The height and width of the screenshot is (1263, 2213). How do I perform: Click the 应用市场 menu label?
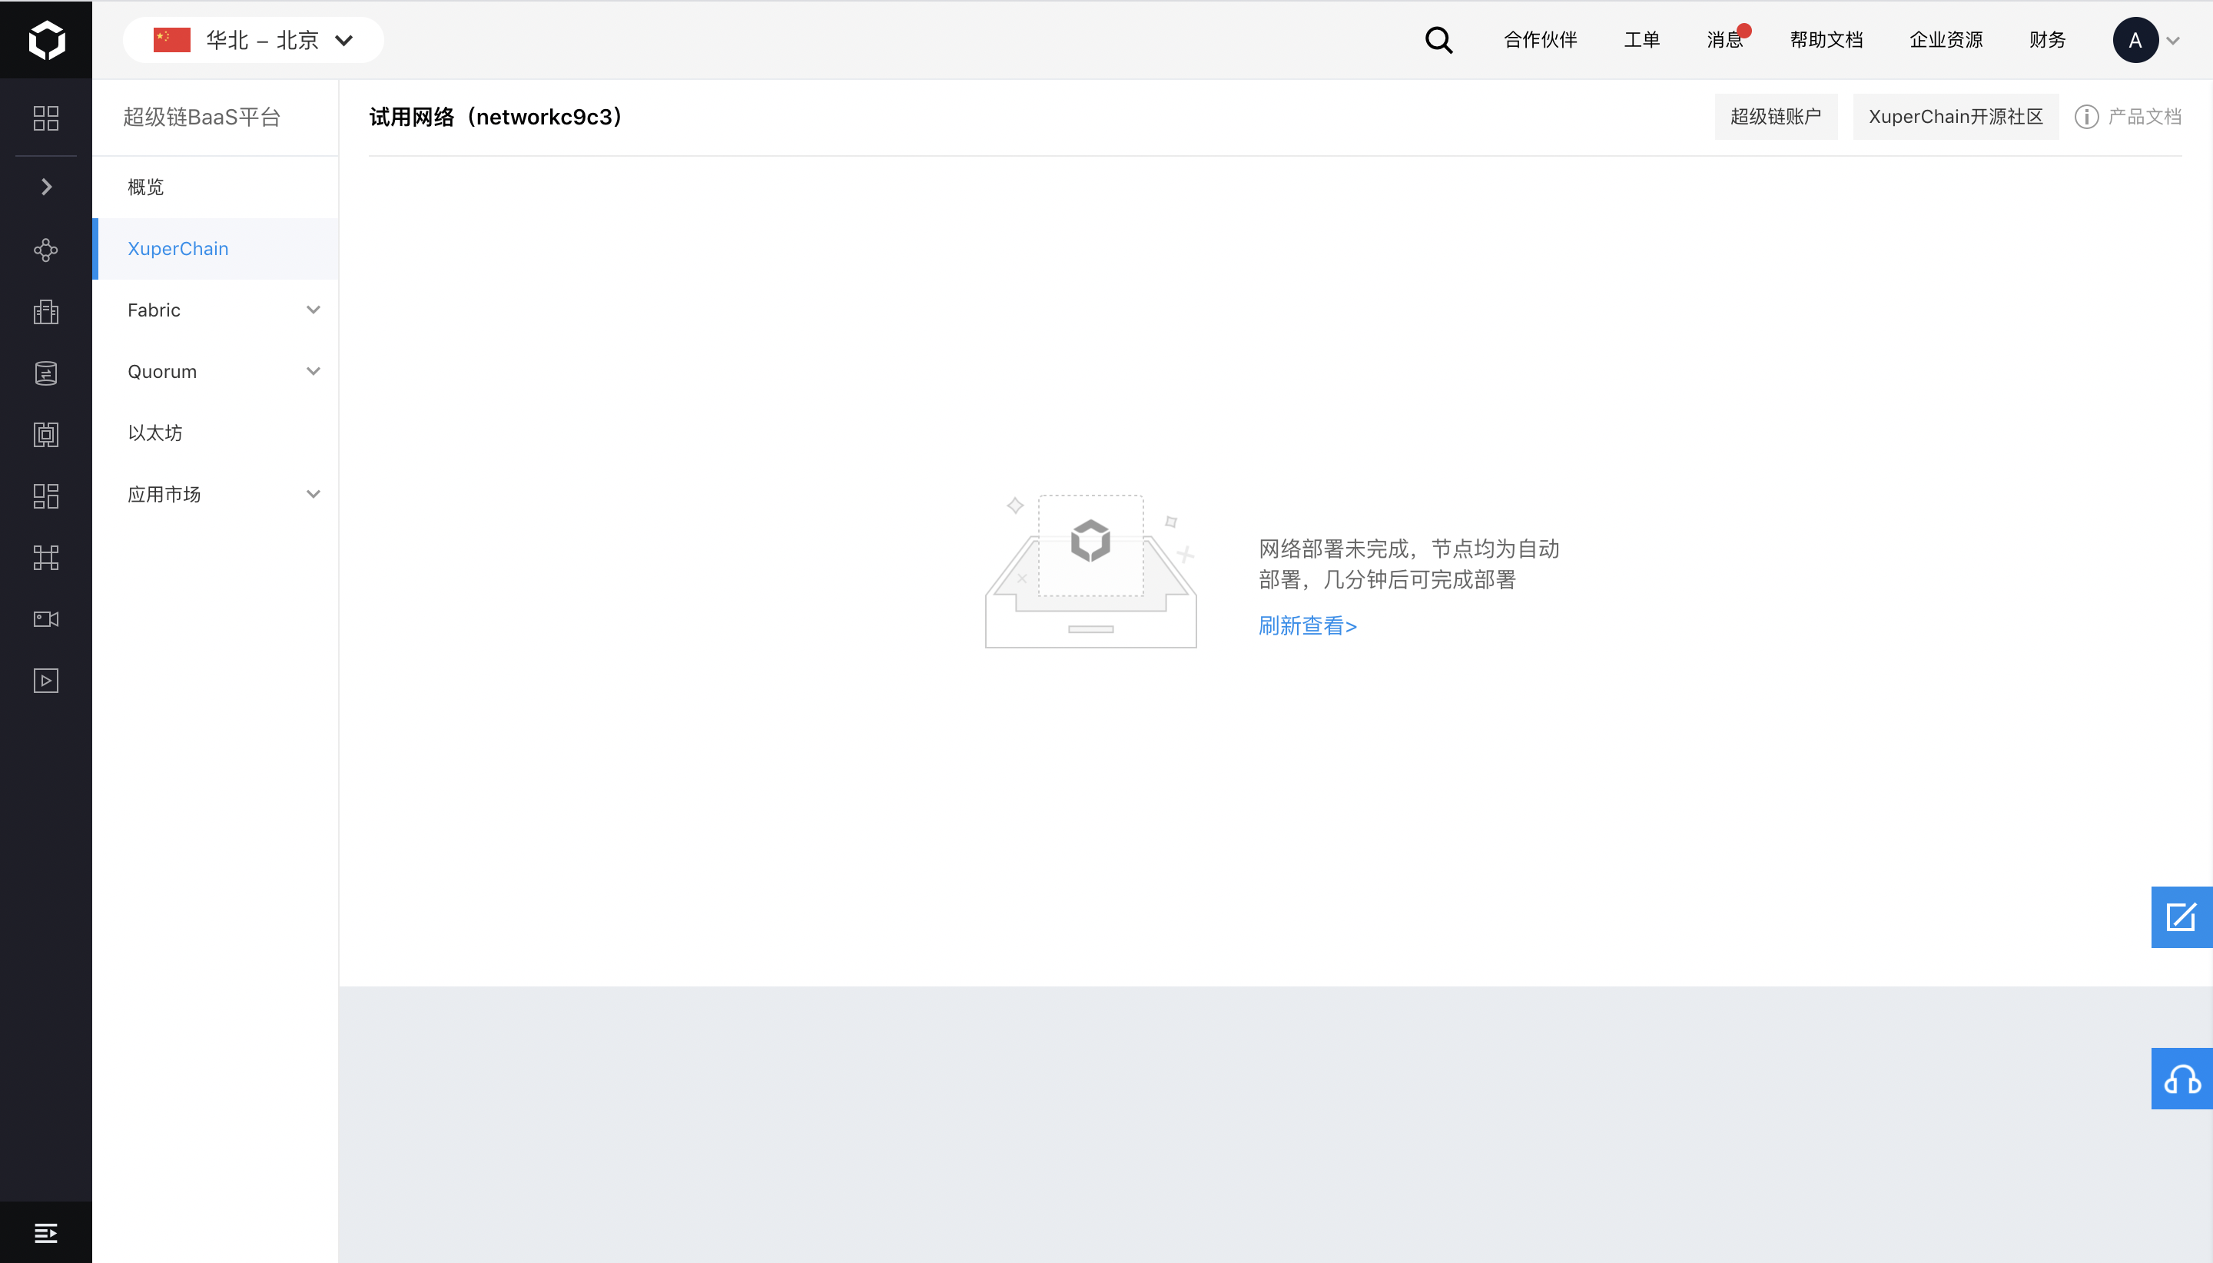pos(164,495)
